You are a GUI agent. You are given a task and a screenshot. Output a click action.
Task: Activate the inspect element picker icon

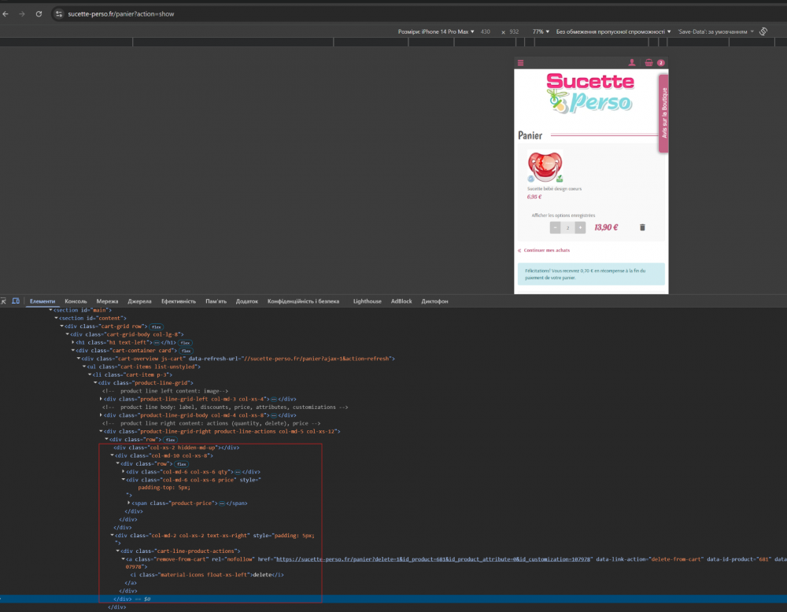(x=4, y=301)
